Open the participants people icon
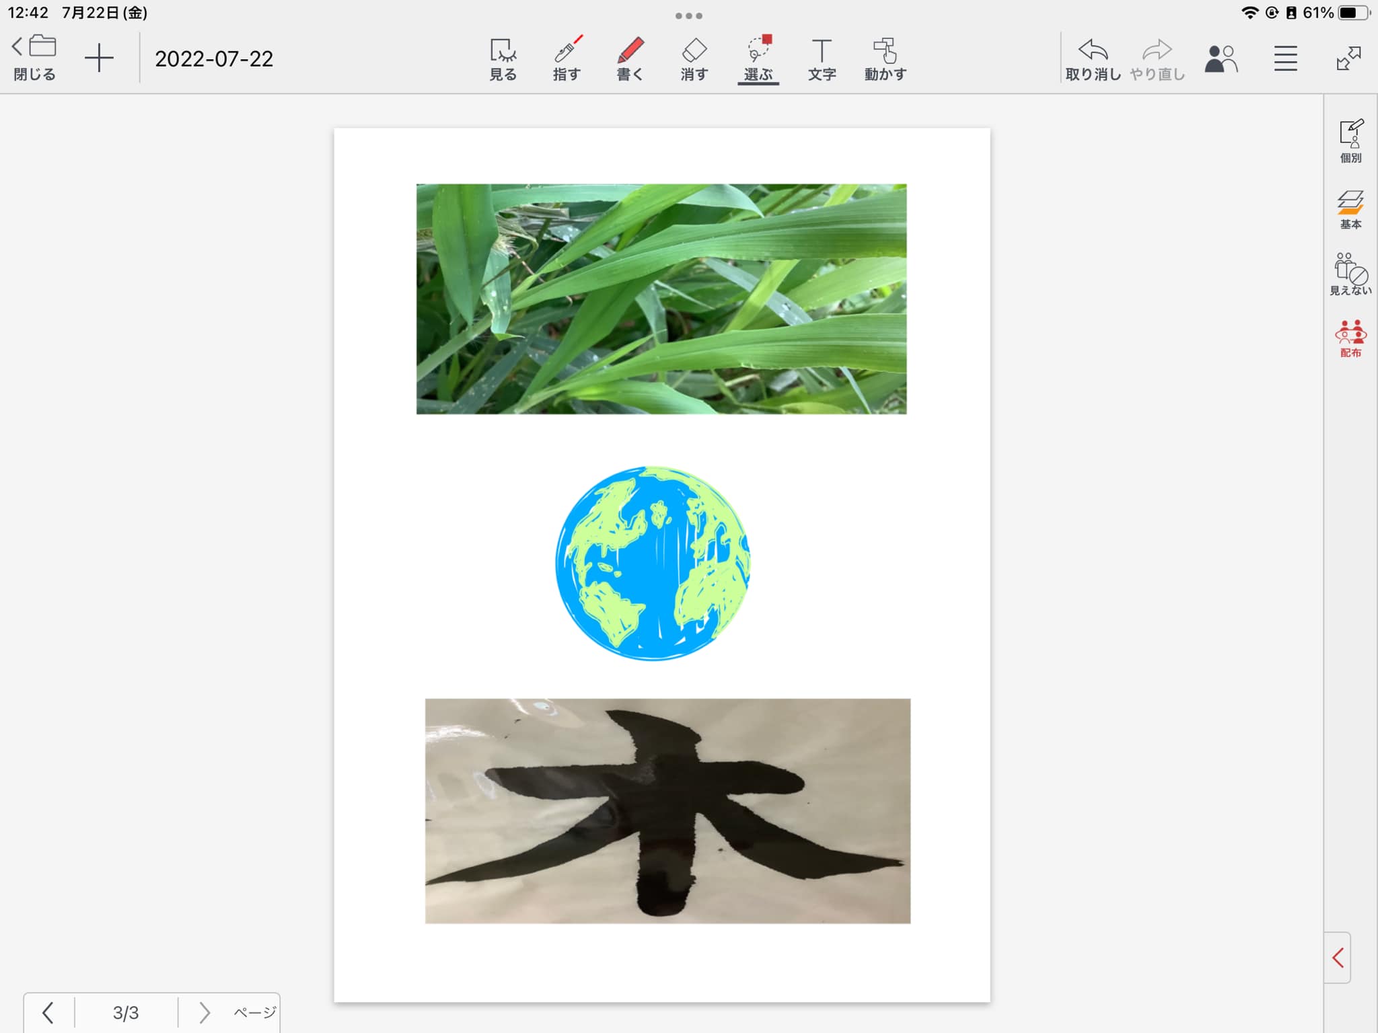This screenshot has width=1378, height=1033. pyautogui.click(x=1221, y=59)
